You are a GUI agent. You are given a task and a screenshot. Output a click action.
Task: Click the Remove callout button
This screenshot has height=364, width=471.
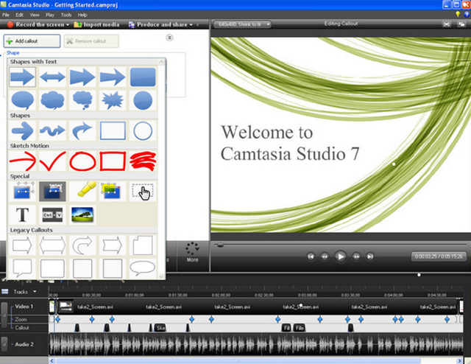tap(91, 41)
